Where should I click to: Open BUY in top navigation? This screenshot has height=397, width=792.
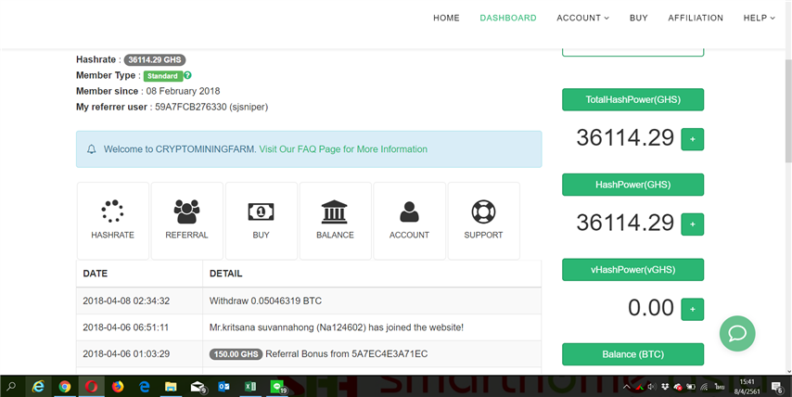[638, 18]
